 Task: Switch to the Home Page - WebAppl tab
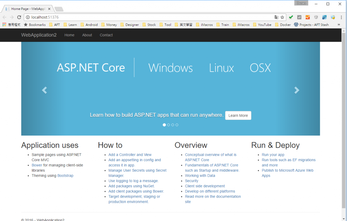[28, 9]
